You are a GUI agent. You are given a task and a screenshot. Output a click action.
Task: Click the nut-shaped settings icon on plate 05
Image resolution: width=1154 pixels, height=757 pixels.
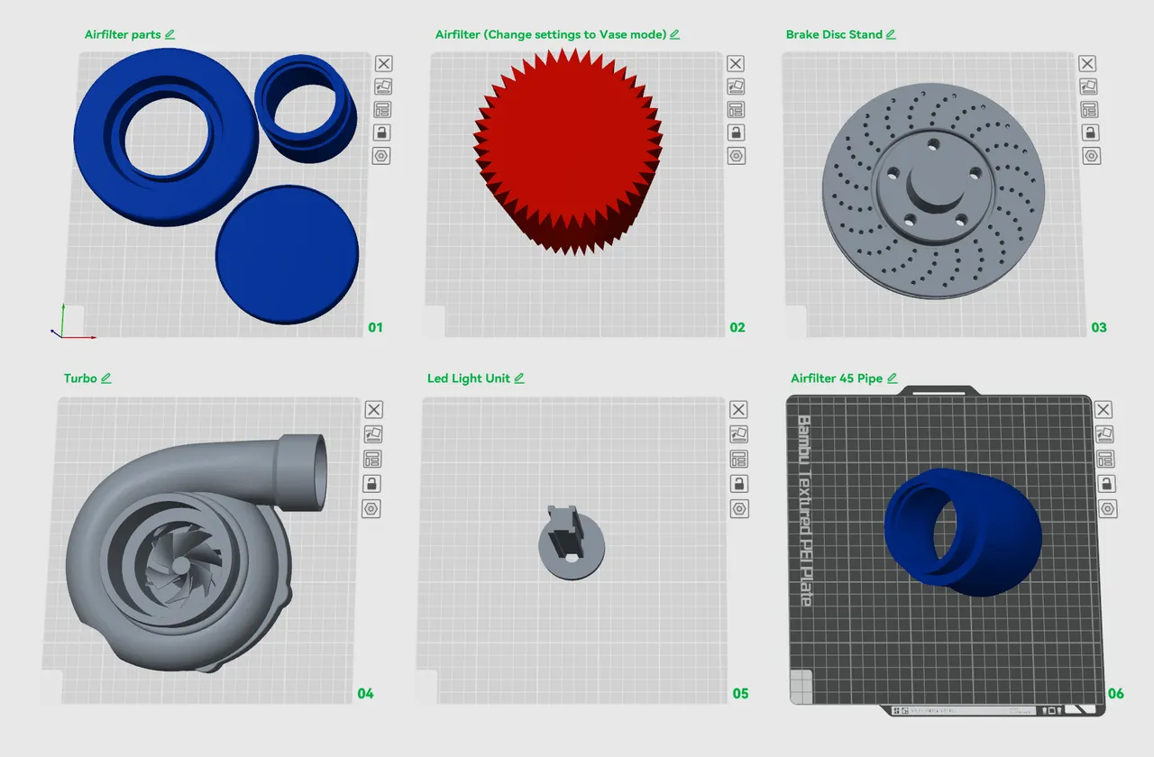click(x=738, y=508)
